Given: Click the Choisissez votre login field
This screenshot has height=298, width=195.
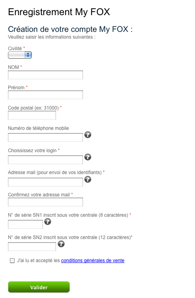Looking at the screenshot, I should pyautogui.click(x=46, y=160).
